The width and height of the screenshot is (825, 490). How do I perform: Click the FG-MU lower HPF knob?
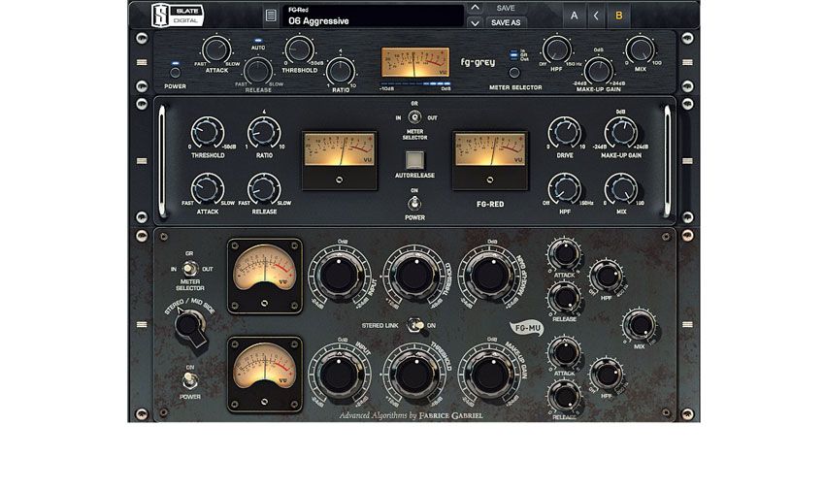click(x=607, y=375)
